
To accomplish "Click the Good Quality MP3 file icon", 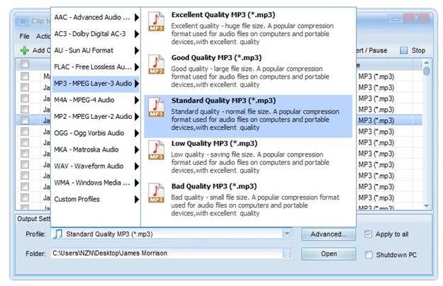I will tap(156, 64).
